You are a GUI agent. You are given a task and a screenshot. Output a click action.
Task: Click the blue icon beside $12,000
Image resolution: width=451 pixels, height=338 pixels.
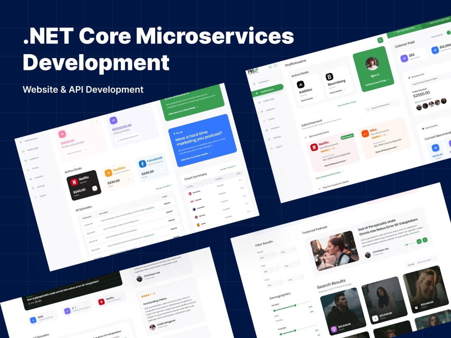point(435,50)
